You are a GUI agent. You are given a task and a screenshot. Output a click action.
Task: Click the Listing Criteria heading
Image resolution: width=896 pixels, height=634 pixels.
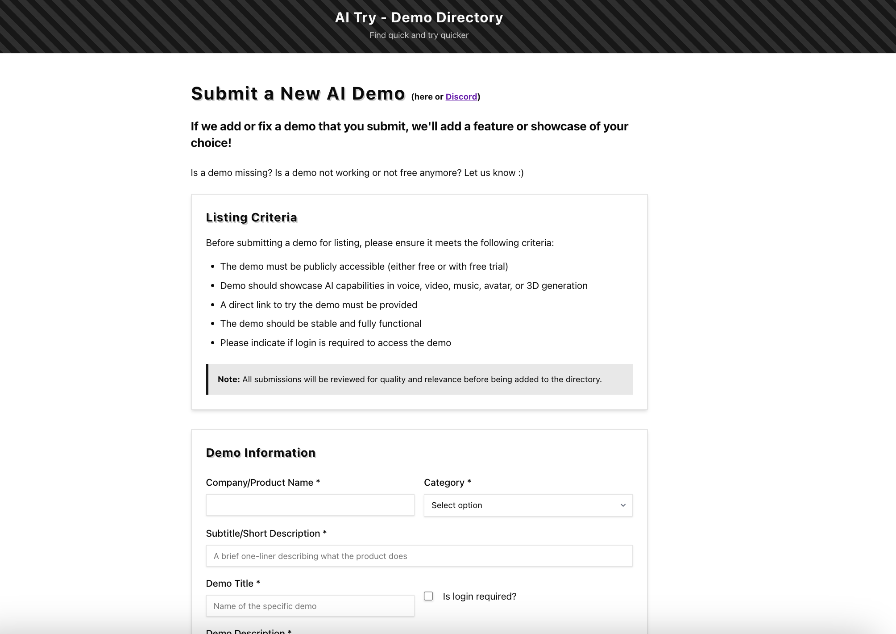click(251, 217)
